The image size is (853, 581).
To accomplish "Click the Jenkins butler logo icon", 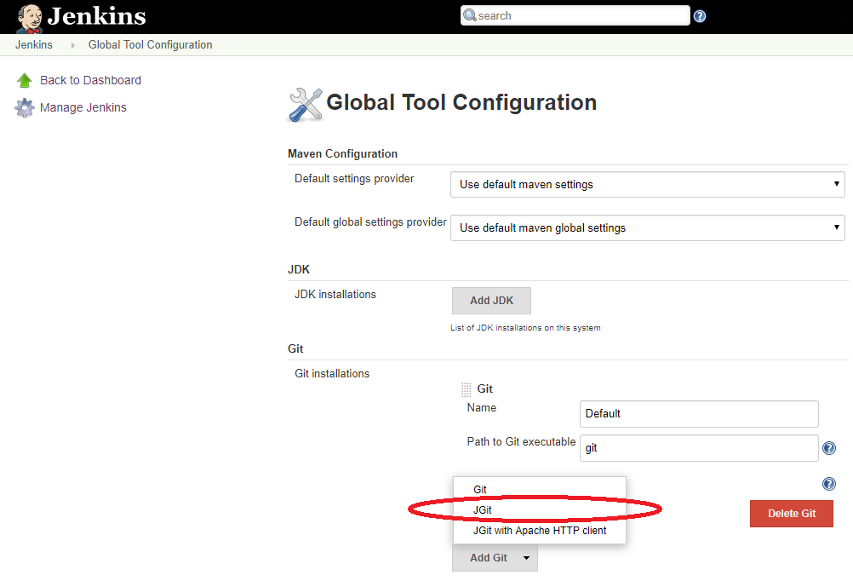I will tap(30, 17).
